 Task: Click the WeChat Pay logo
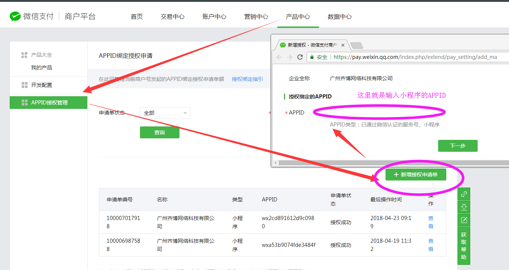[x=15, y=16]
